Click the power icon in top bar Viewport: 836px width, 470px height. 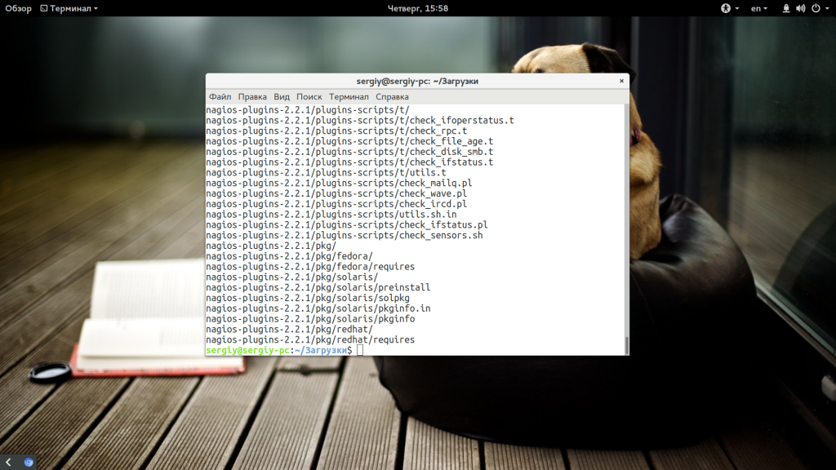coord(816,8)
